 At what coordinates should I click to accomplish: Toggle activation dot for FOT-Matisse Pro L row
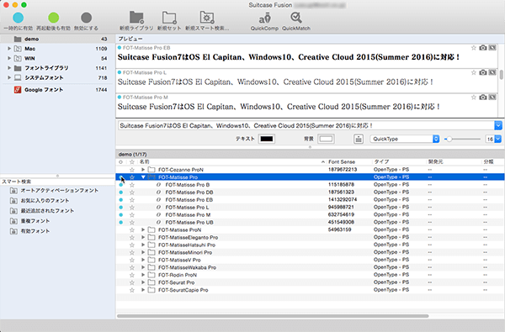click(120, 207)
